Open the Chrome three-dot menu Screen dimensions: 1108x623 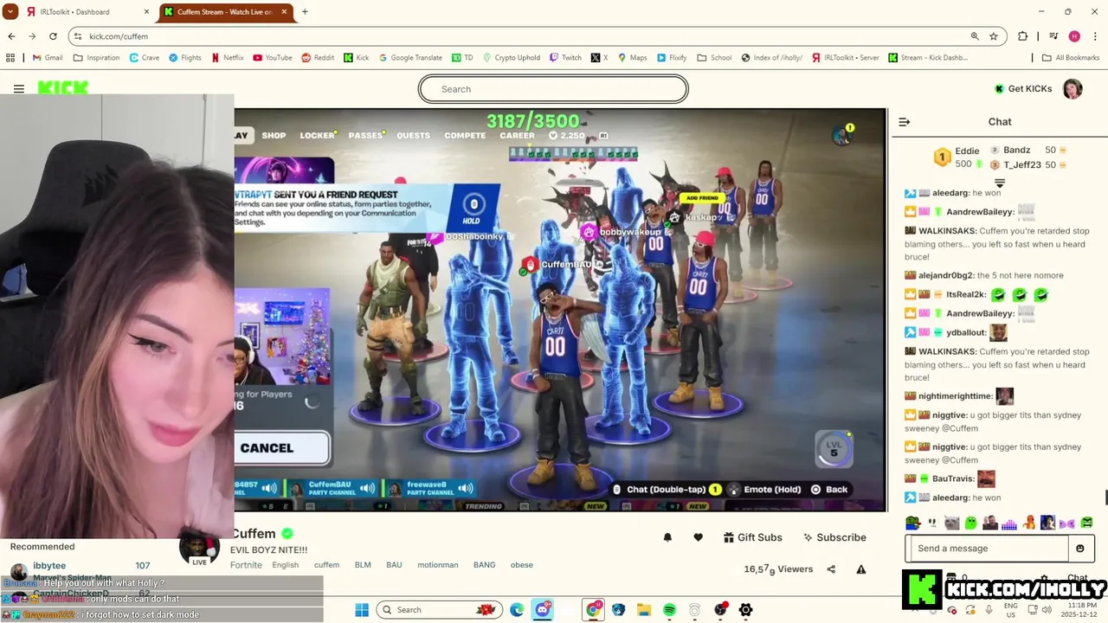pos(1095,36)
